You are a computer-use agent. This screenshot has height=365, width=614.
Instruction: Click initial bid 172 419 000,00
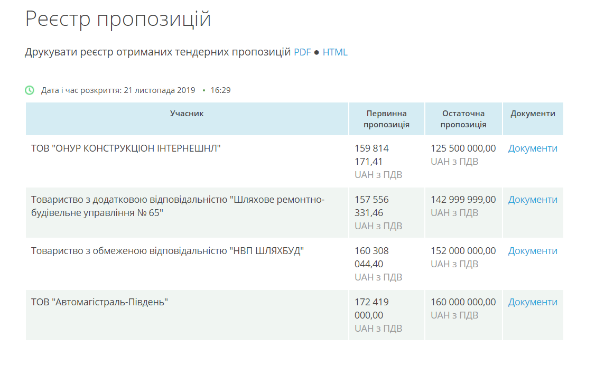tap(372, 308)
